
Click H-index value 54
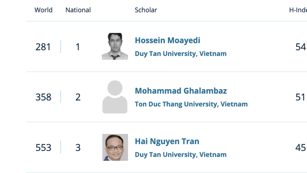pyautogui.click(x=300, y=47)
